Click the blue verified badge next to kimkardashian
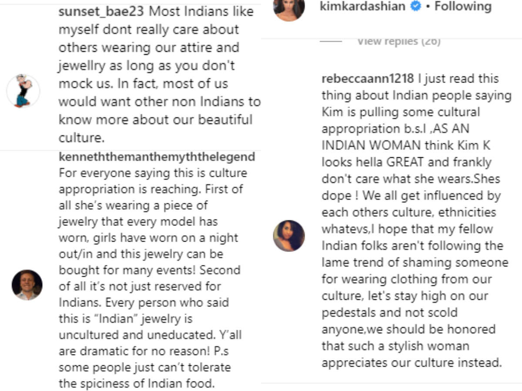 [x=416, y=7]
